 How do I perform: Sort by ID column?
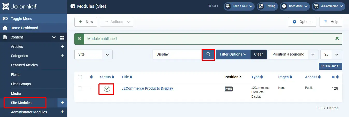[x=335, y=77]
